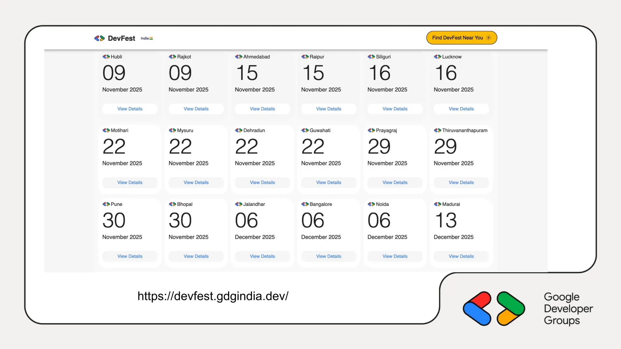This screenshot has width=621, height=349.
Task: Click the devfest.gdgindia.dev URL text
Action: [x=213, y=296]
